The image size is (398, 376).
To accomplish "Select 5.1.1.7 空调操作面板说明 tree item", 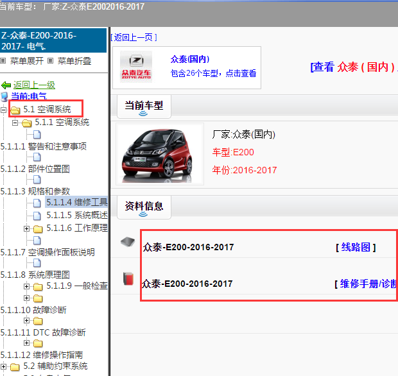I will (48, 252).
